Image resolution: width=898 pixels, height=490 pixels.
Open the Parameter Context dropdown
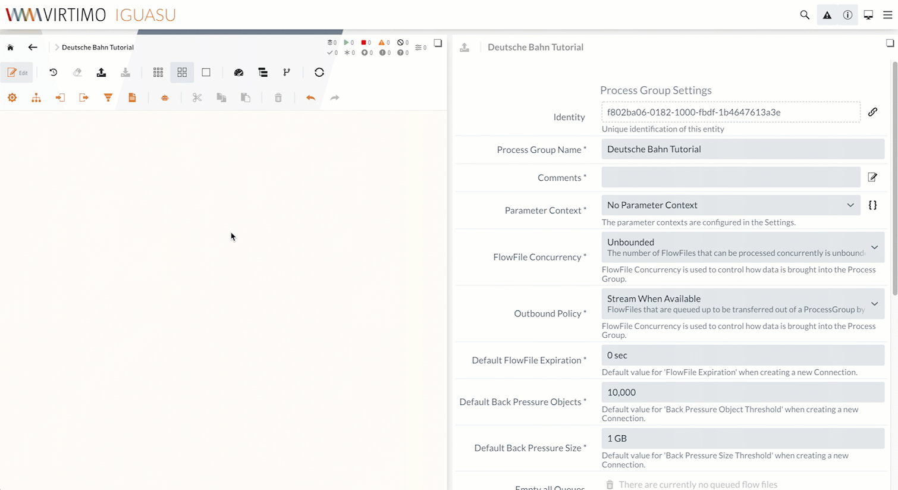tap(731, 205)
